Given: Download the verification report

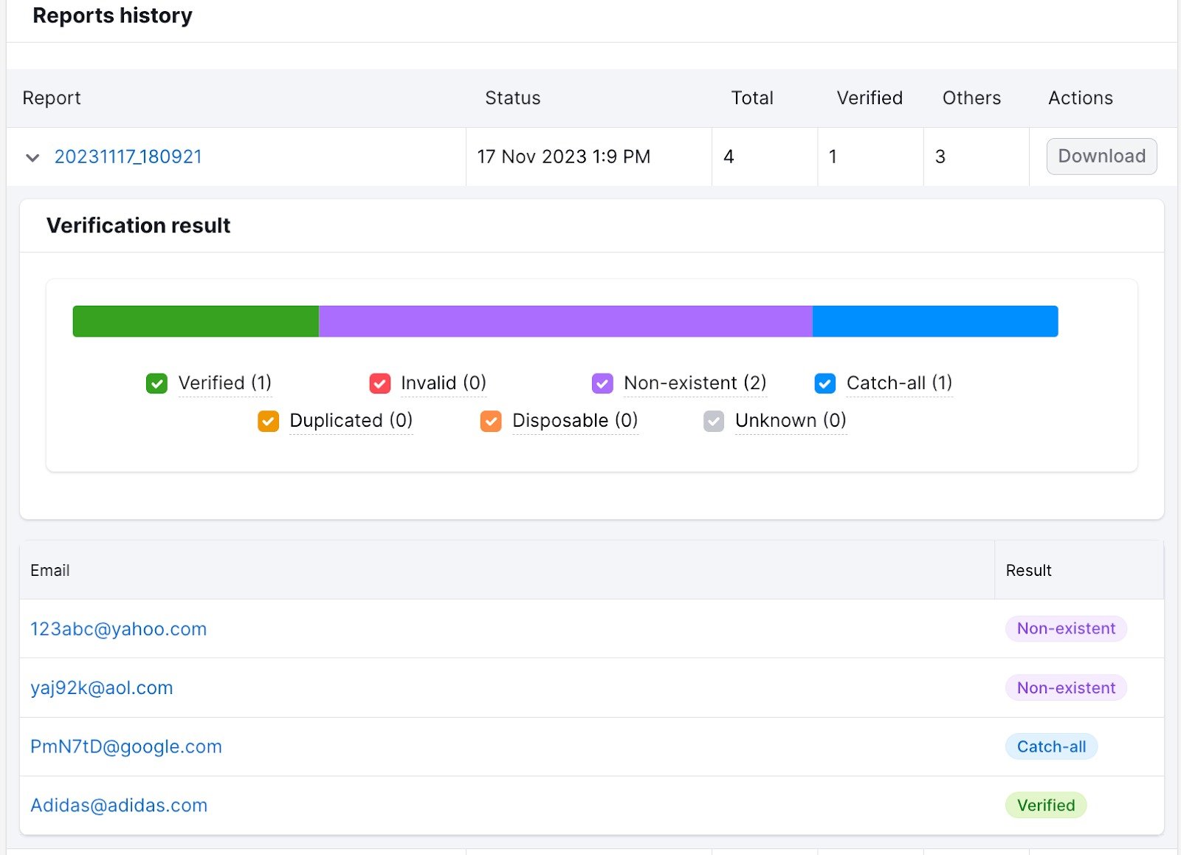Looking at the screenshot, I should 1101,157.
